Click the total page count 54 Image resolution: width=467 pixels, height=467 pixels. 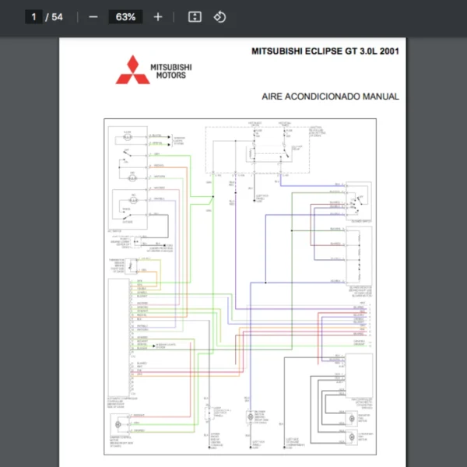coord(57,17)
